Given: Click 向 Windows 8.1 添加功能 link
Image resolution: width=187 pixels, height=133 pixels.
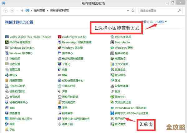Looking at the screenshot, I should coord(131,108).
